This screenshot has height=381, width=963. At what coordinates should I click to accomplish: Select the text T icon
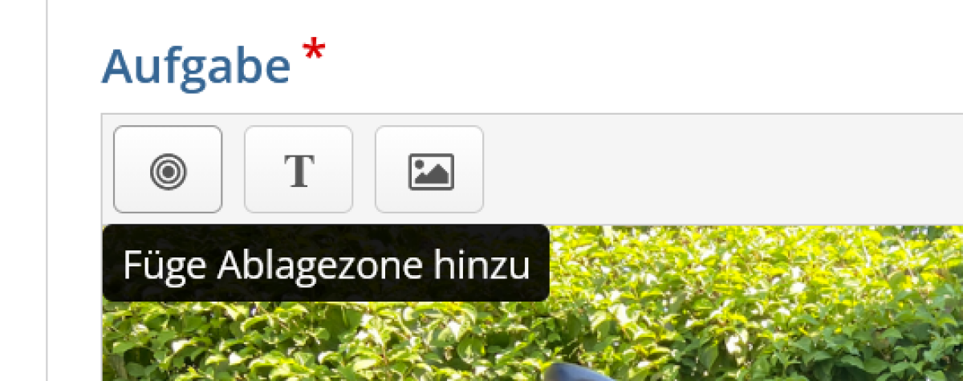(299, 170)
